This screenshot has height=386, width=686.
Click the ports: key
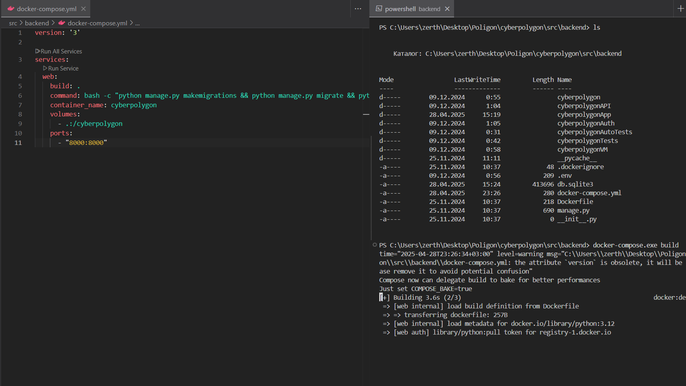click(61, 133)
